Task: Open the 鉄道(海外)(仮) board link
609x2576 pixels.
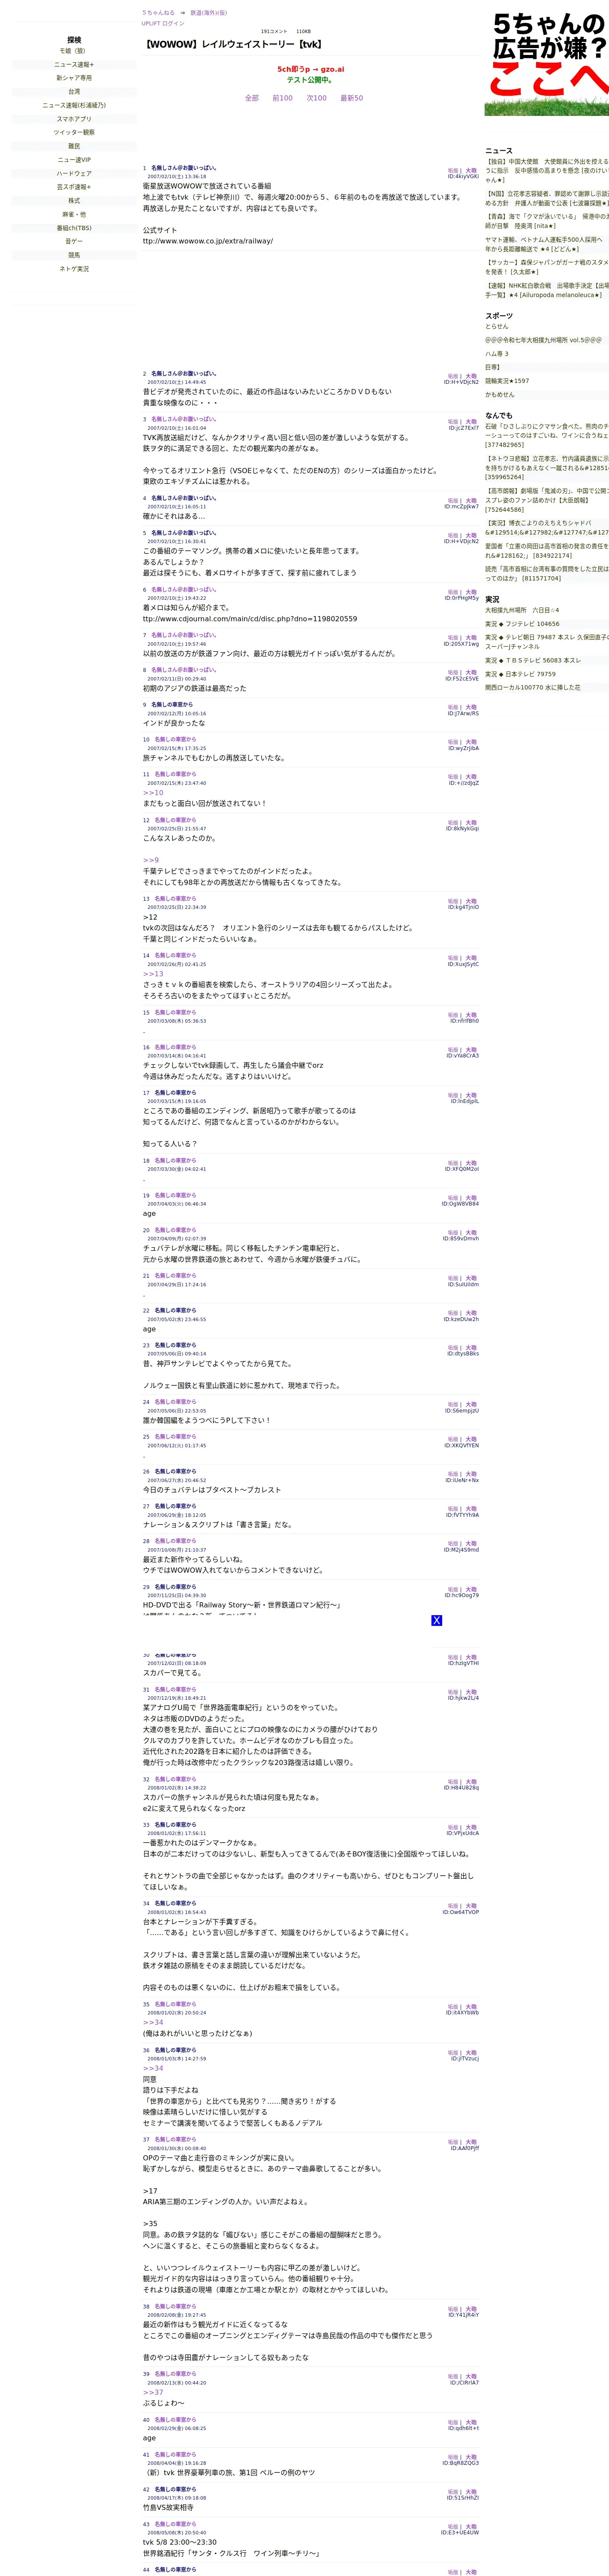Action: click(209, 13)
